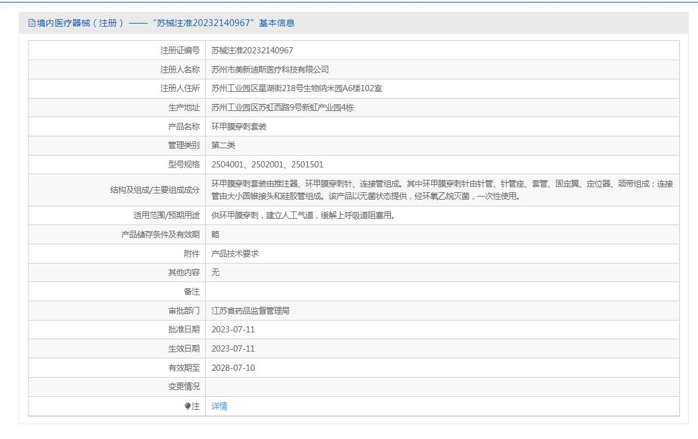698x439 pixels.
Task: Click the registrant name 苏州市美新迪斯医疗科技有限公司
Action: click(x=270, y=69)
